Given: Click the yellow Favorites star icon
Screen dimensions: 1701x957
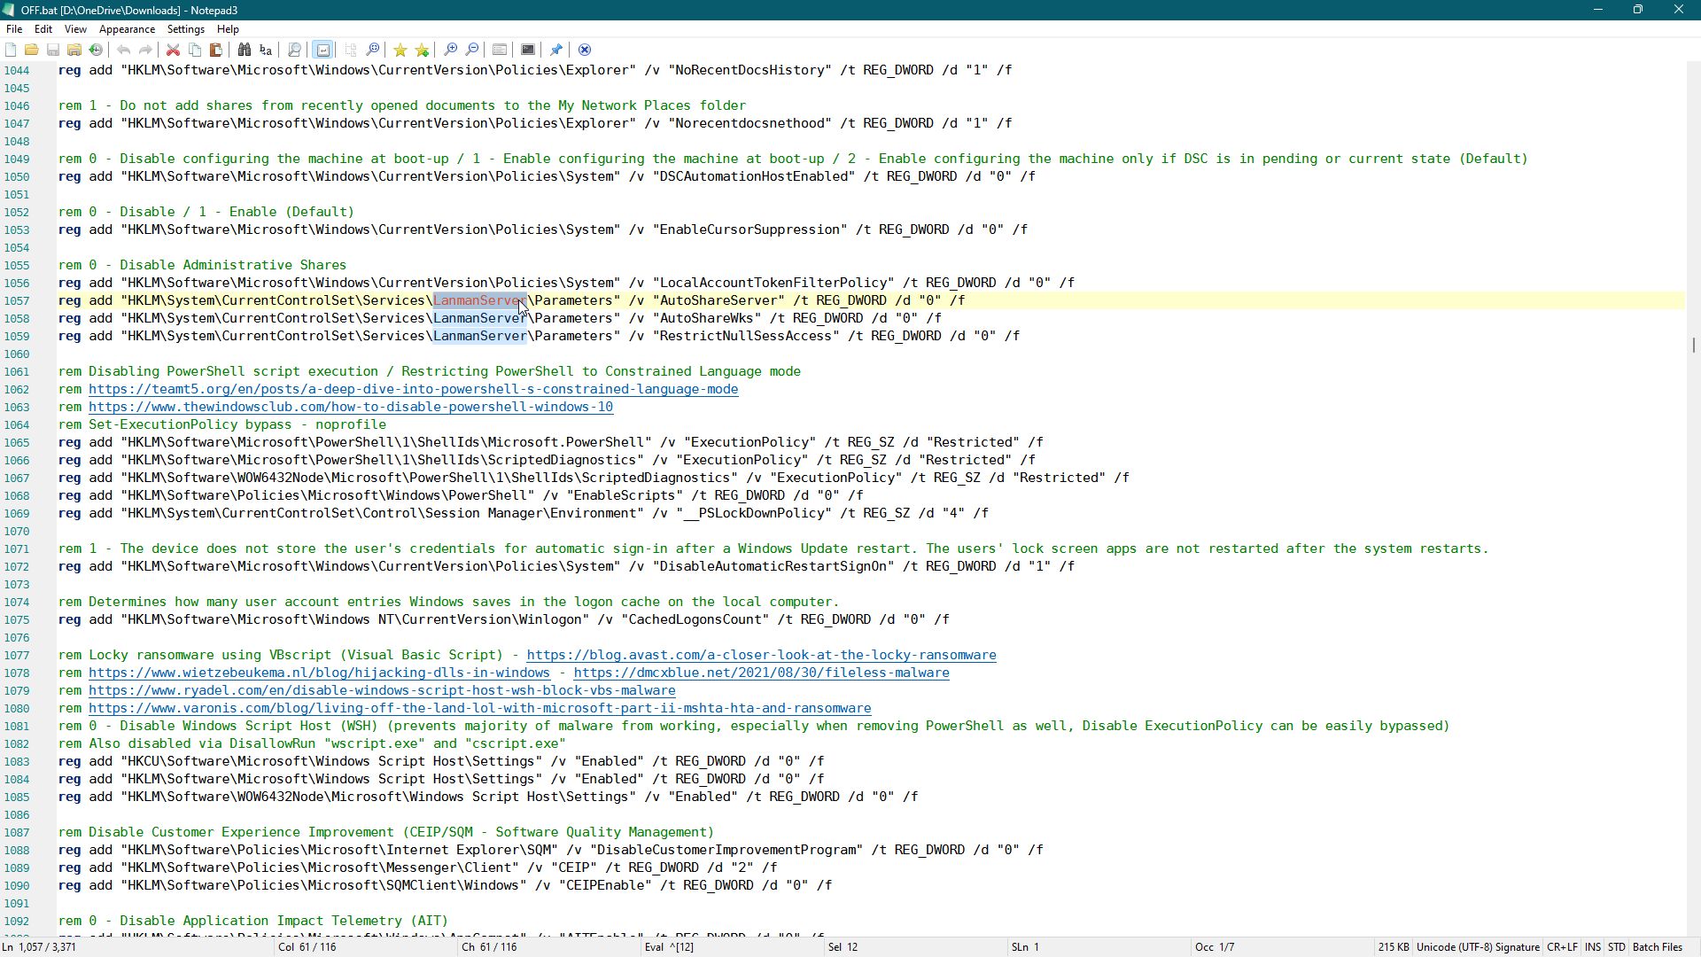Looking at the screenshot, I should [400, 50].
